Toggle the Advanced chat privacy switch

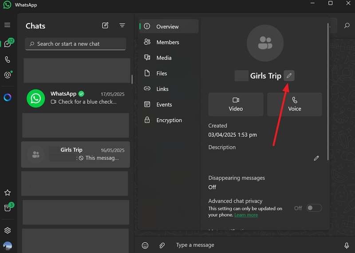click(314, 208)
